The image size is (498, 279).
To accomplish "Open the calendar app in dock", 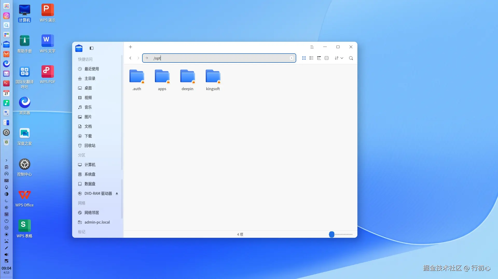I will [x=6, y=93].
